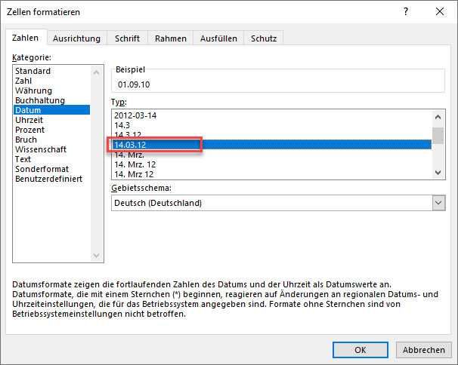The image size is (458, 365).
Task: Select date type 14.03.12
Action: click(x=272, y=145)
